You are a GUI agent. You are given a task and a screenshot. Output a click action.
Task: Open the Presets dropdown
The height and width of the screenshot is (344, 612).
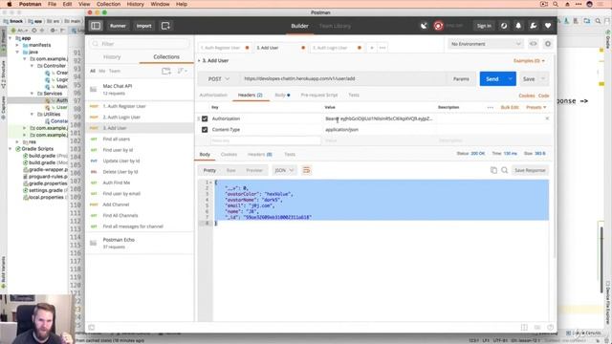point(535,107)
